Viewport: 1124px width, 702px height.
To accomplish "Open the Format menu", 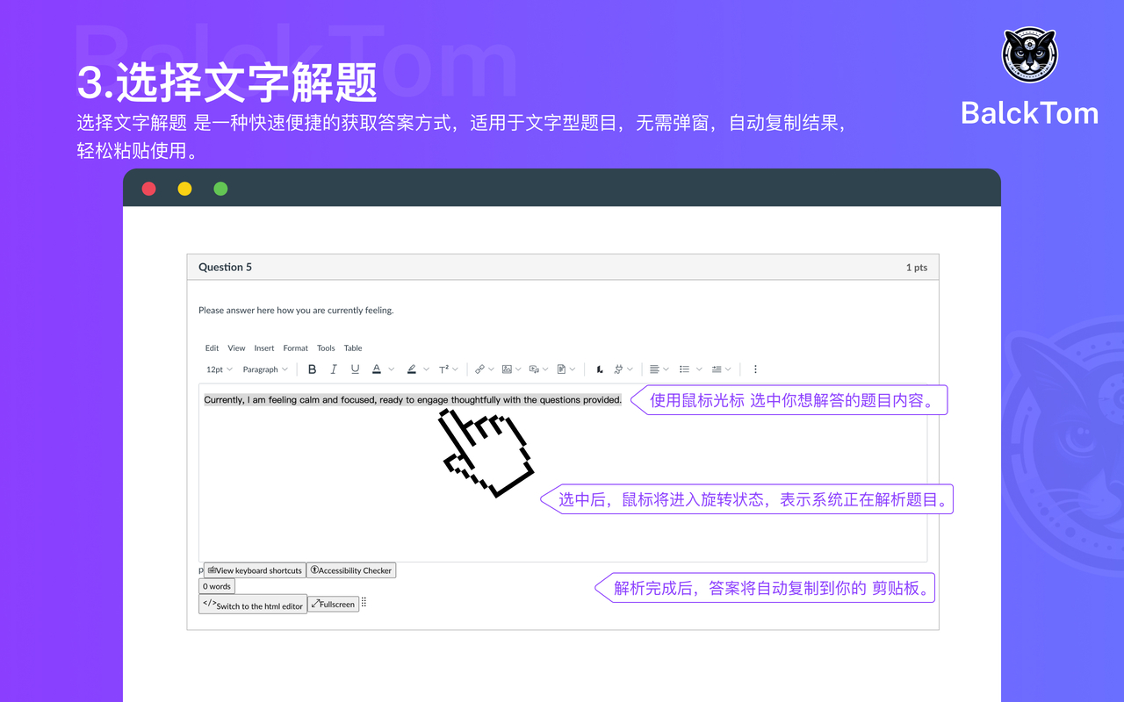I will coord(296,348).
